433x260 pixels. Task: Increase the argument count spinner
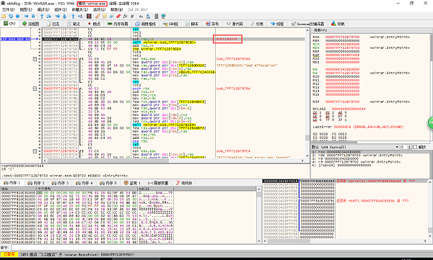(409, 146)
